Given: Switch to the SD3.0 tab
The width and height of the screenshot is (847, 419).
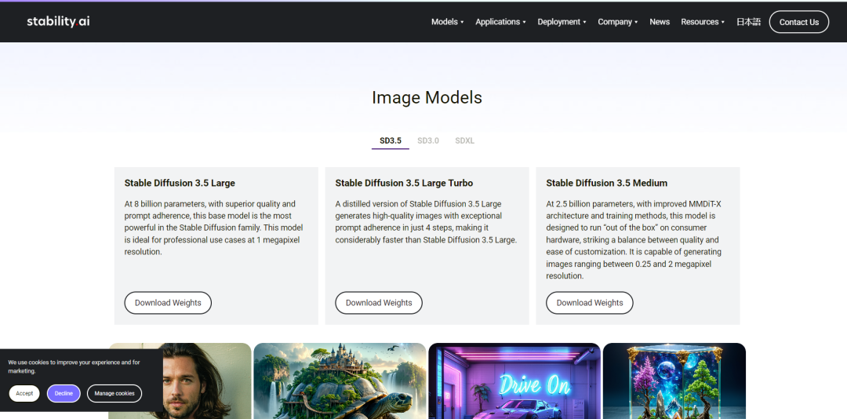Looking at the screenshot, I should tap(428, 140).
